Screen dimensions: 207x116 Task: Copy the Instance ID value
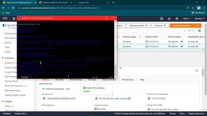pos(44,99)
